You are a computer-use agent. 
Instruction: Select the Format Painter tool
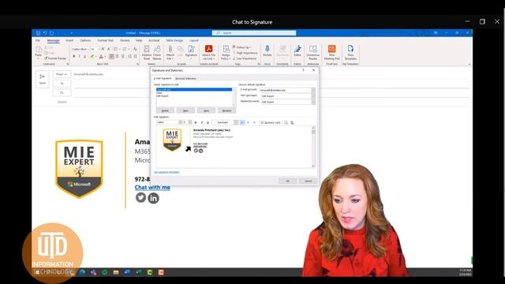[x=55, y=58]
